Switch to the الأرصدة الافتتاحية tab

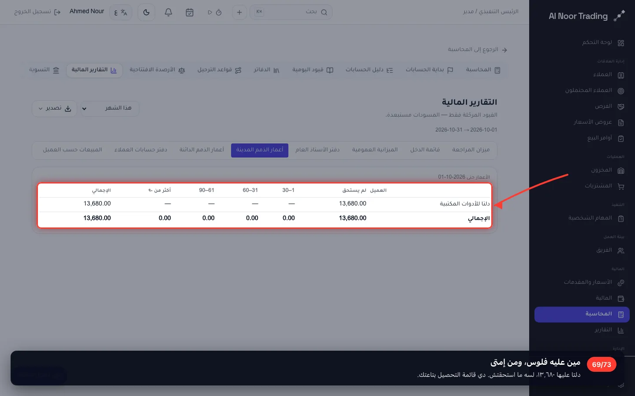(157, 70)
